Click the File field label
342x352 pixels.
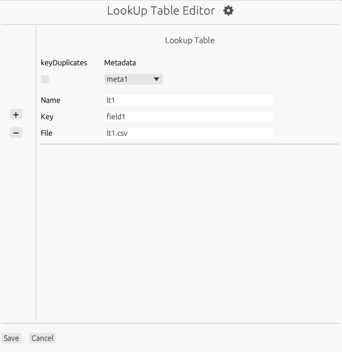click(x=46, y=133)
